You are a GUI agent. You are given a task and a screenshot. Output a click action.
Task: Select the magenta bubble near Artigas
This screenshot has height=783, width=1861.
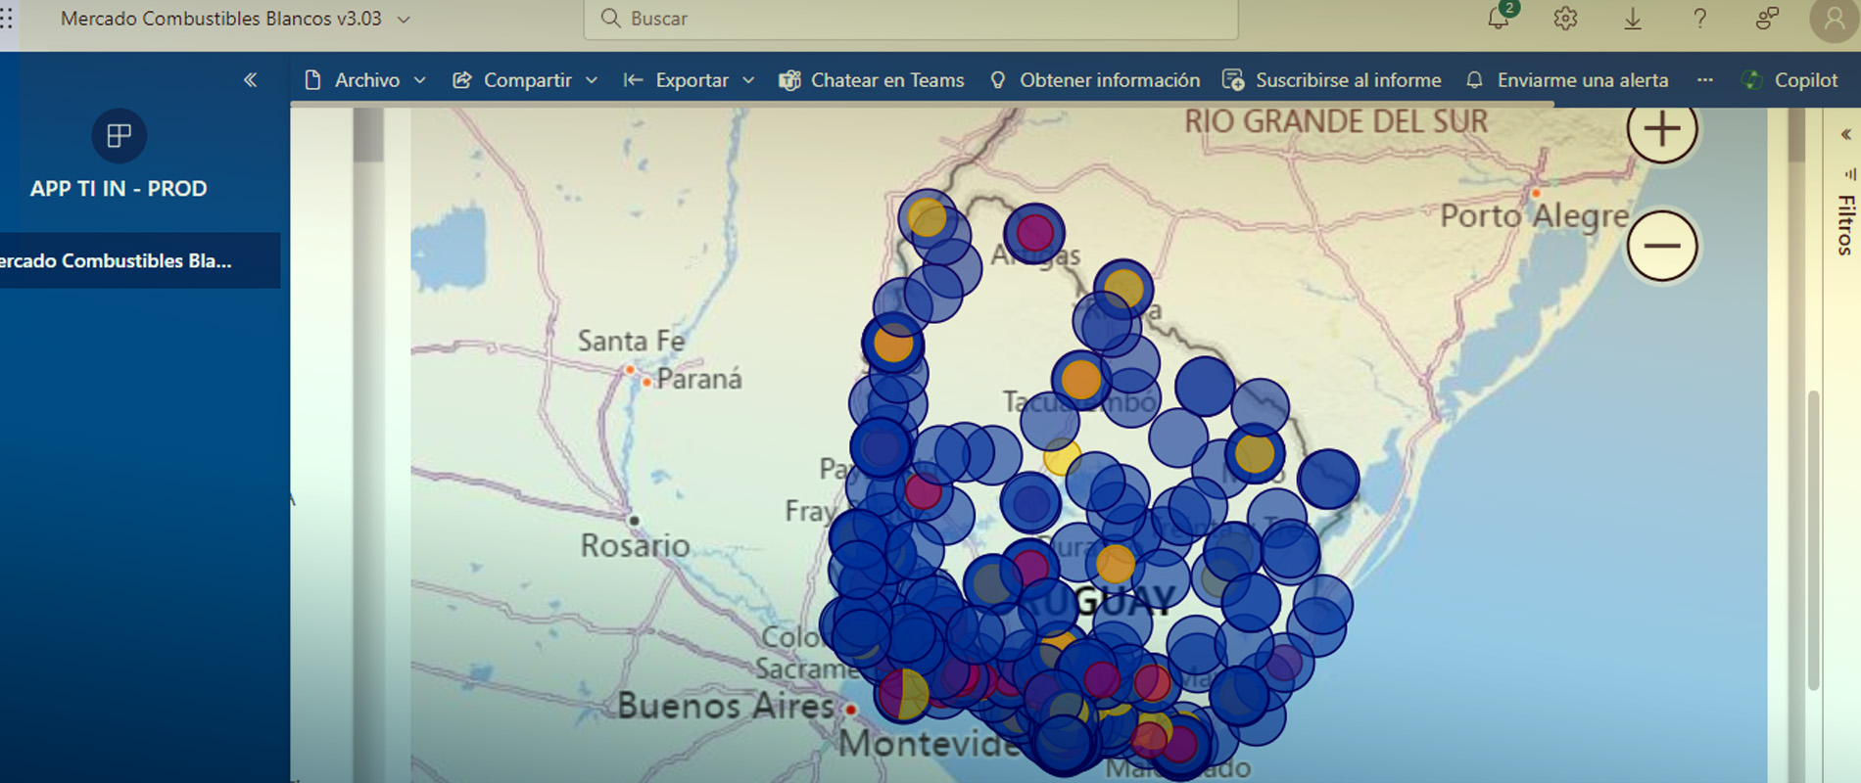1034,233
